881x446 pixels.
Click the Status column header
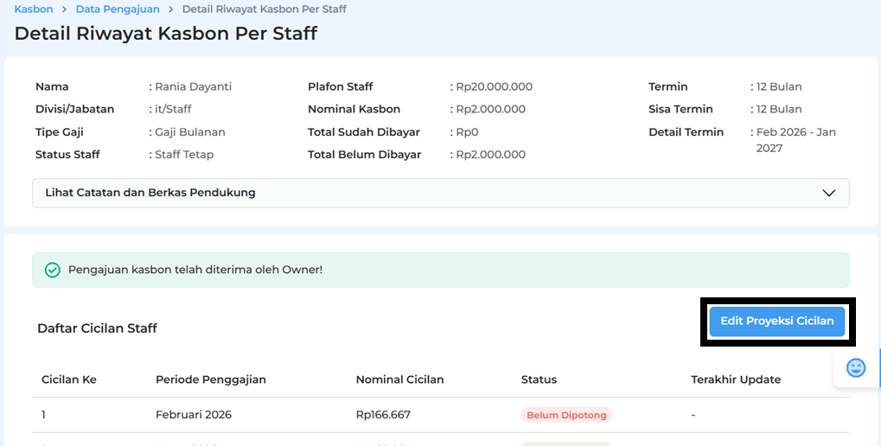click(x=539, y=379)
